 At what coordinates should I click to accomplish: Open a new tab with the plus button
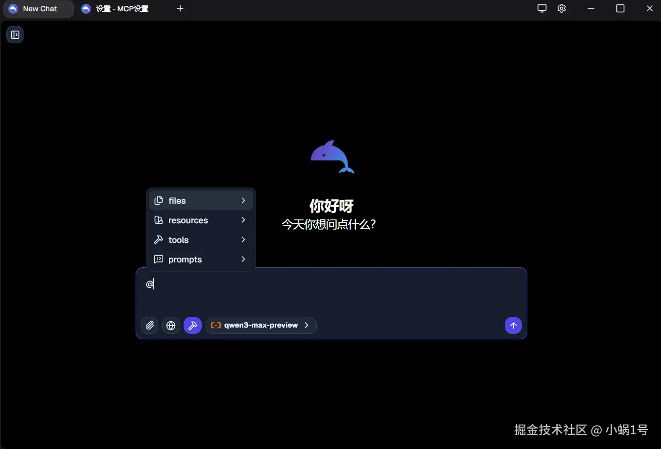pyautogui.click(x=180, y=8)
